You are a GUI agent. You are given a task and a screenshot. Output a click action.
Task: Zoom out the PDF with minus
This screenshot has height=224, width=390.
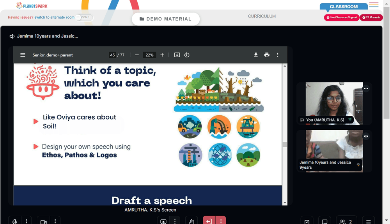[137, 55]
